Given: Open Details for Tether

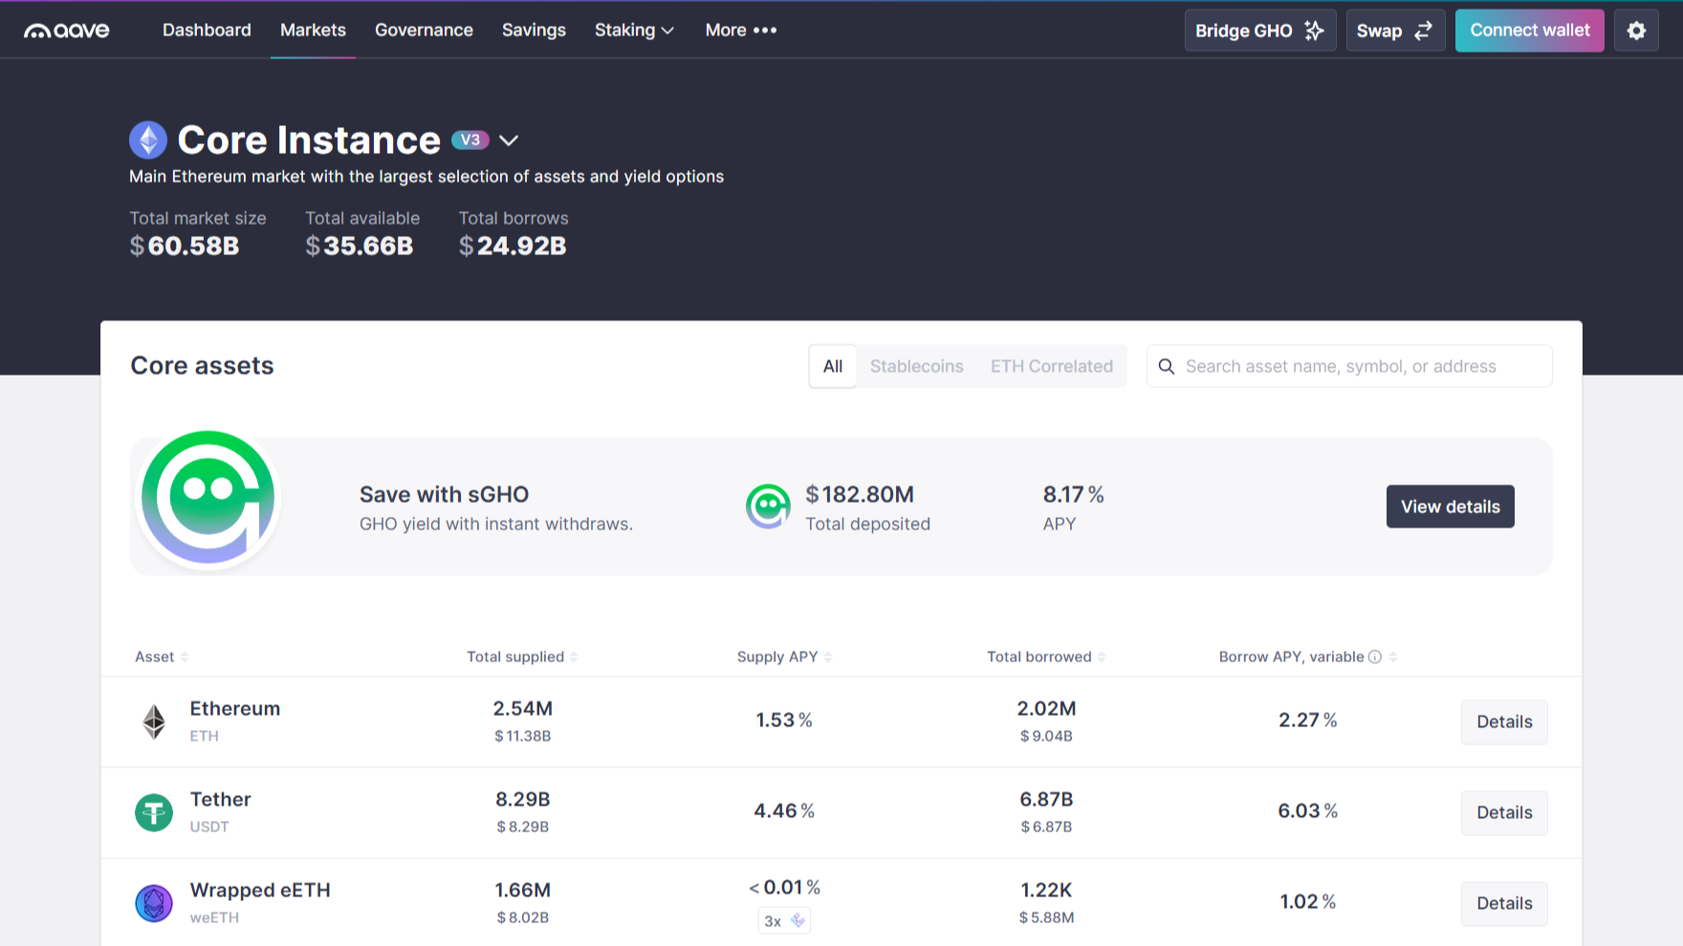Looking at the screenshot, I should click(x=1504, y=813).
